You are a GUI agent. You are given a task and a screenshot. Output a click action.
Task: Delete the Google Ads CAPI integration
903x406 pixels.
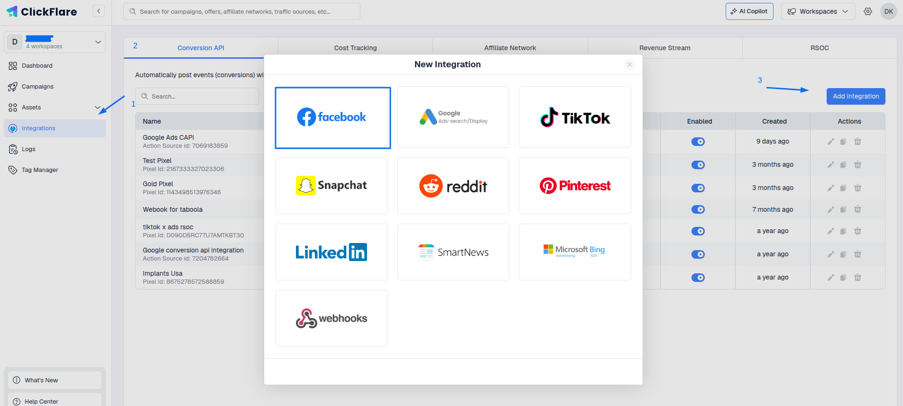857,142
